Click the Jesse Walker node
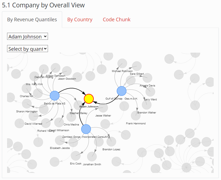Image resolution: width=221 pixels, height=180 pixels. (103, 108)
